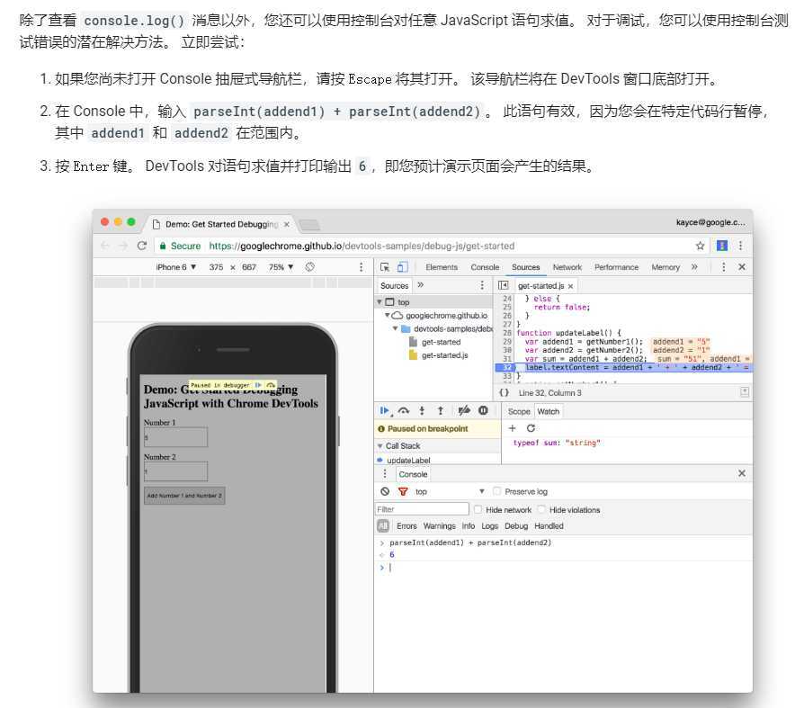This screenshot has width=804, height=708.
Task: Select the Sources tab
Action: (x=525, y=267)
